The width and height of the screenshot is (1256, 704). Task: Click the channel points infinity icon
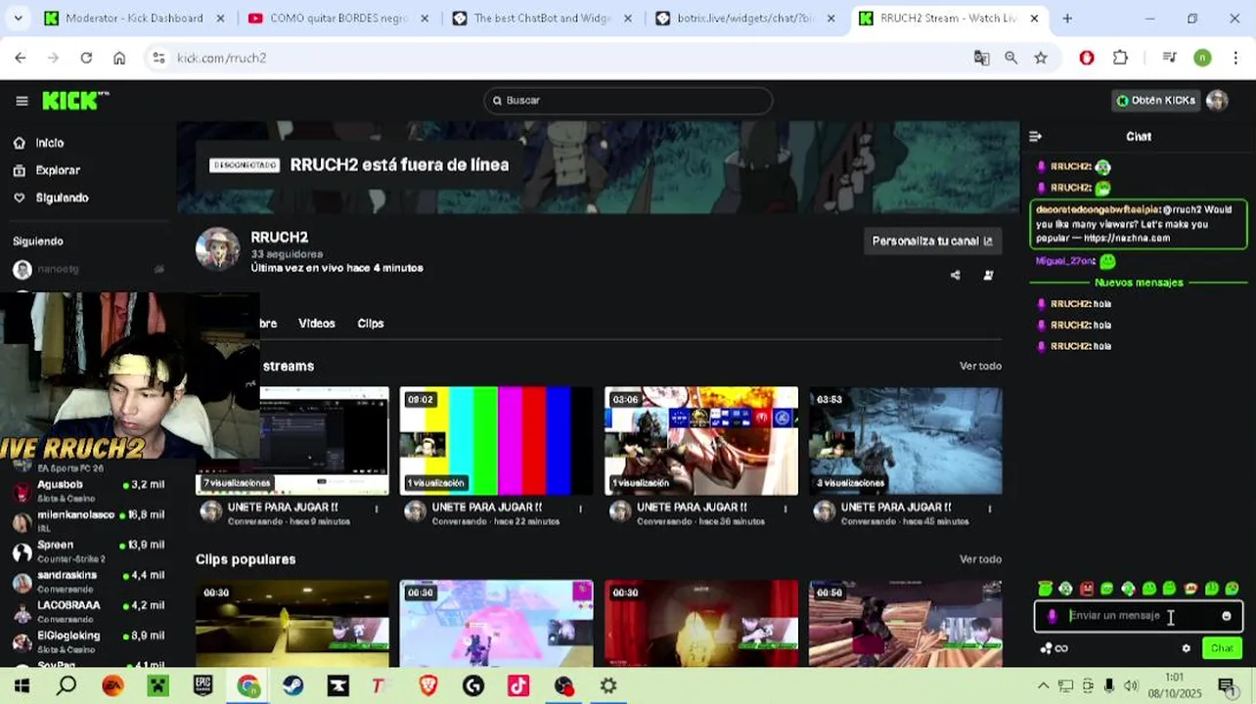(x=1054, y=648)
